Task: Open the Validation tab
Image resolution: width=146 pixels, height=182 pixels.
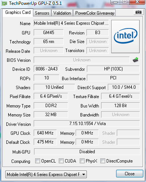Action: [62, 13]
